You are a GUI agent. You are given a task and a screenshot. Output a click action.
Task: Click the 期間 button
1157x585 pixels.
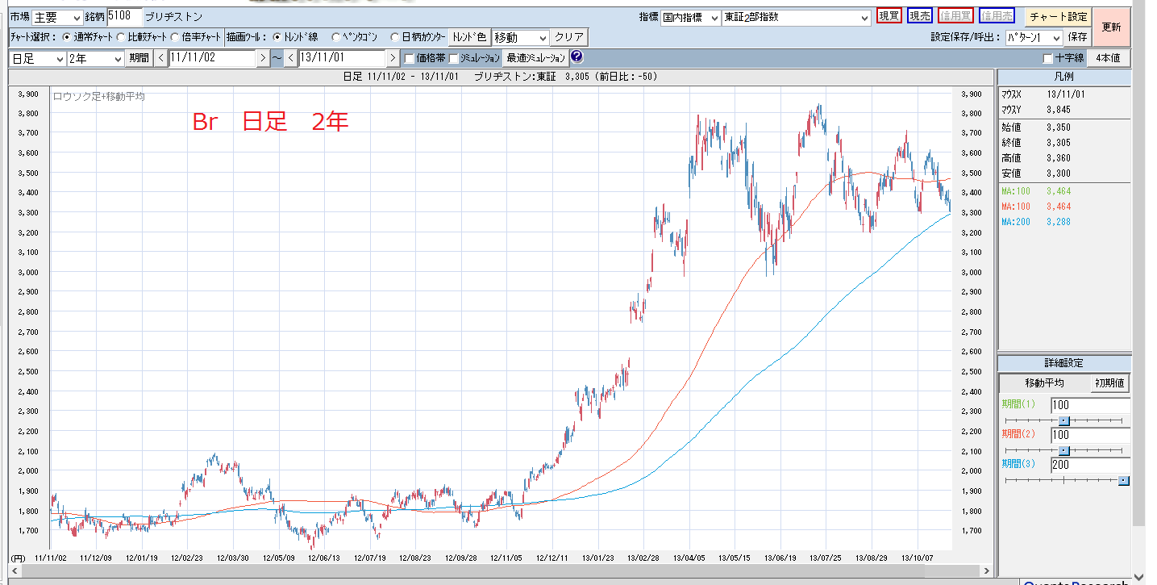139,58
